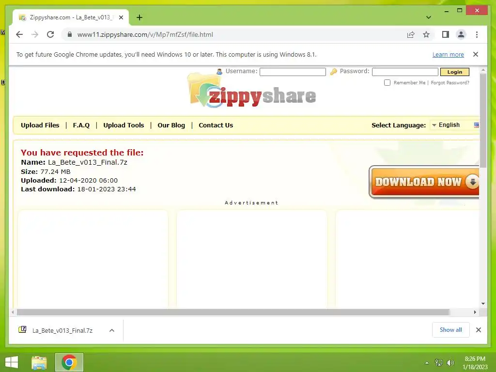
Task: Bookmark this tab with the star icon
Action: pyautogui.click(x=426, y=34)
